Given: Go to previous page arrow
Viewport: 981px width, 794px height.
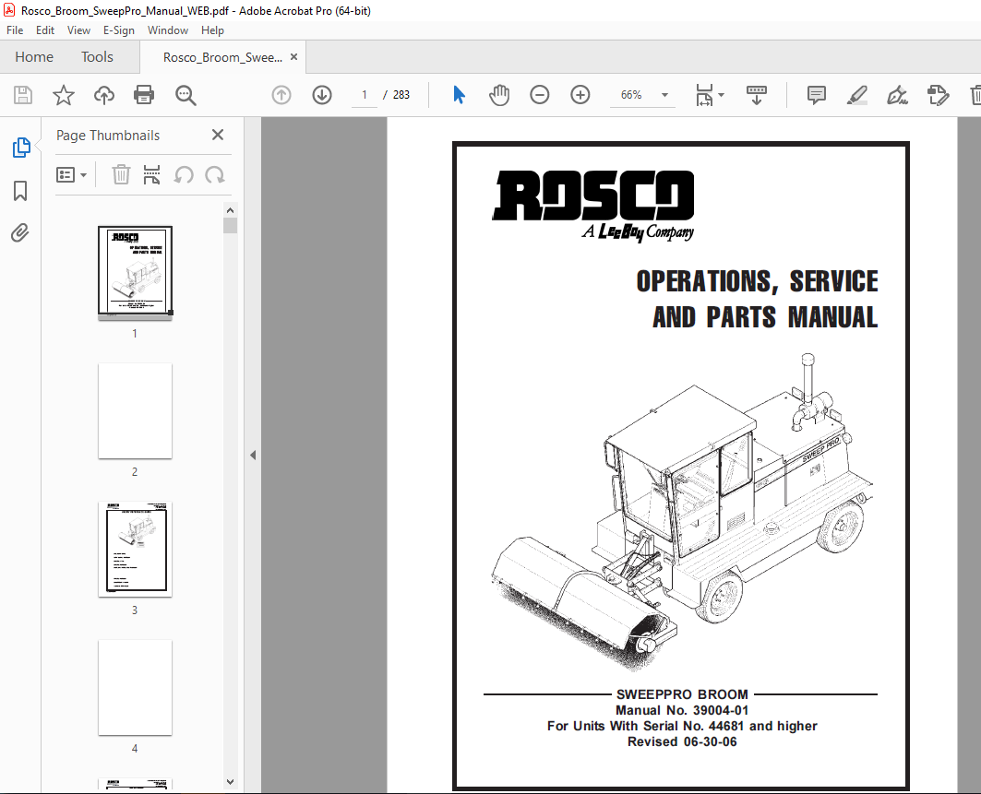Looking at the screenshot, I should point(281,95).
